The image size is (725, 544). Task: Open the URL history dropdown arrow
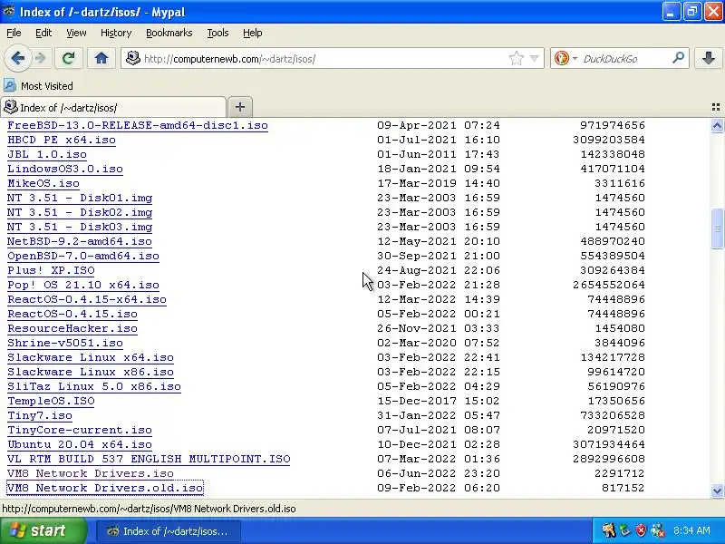pyautogui.click(x=535, y=58)
